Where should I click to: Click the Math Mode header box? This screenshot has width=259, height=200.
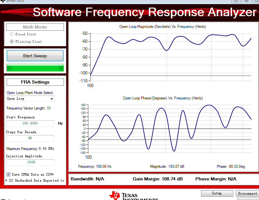tap(35, 27)
